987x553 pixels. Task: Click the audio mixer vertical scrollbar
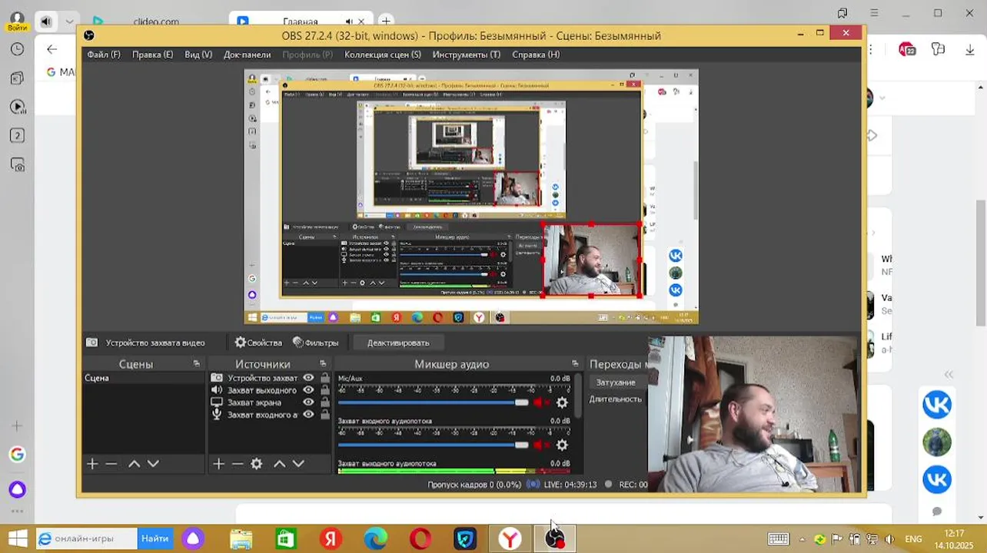click(578, 396)
